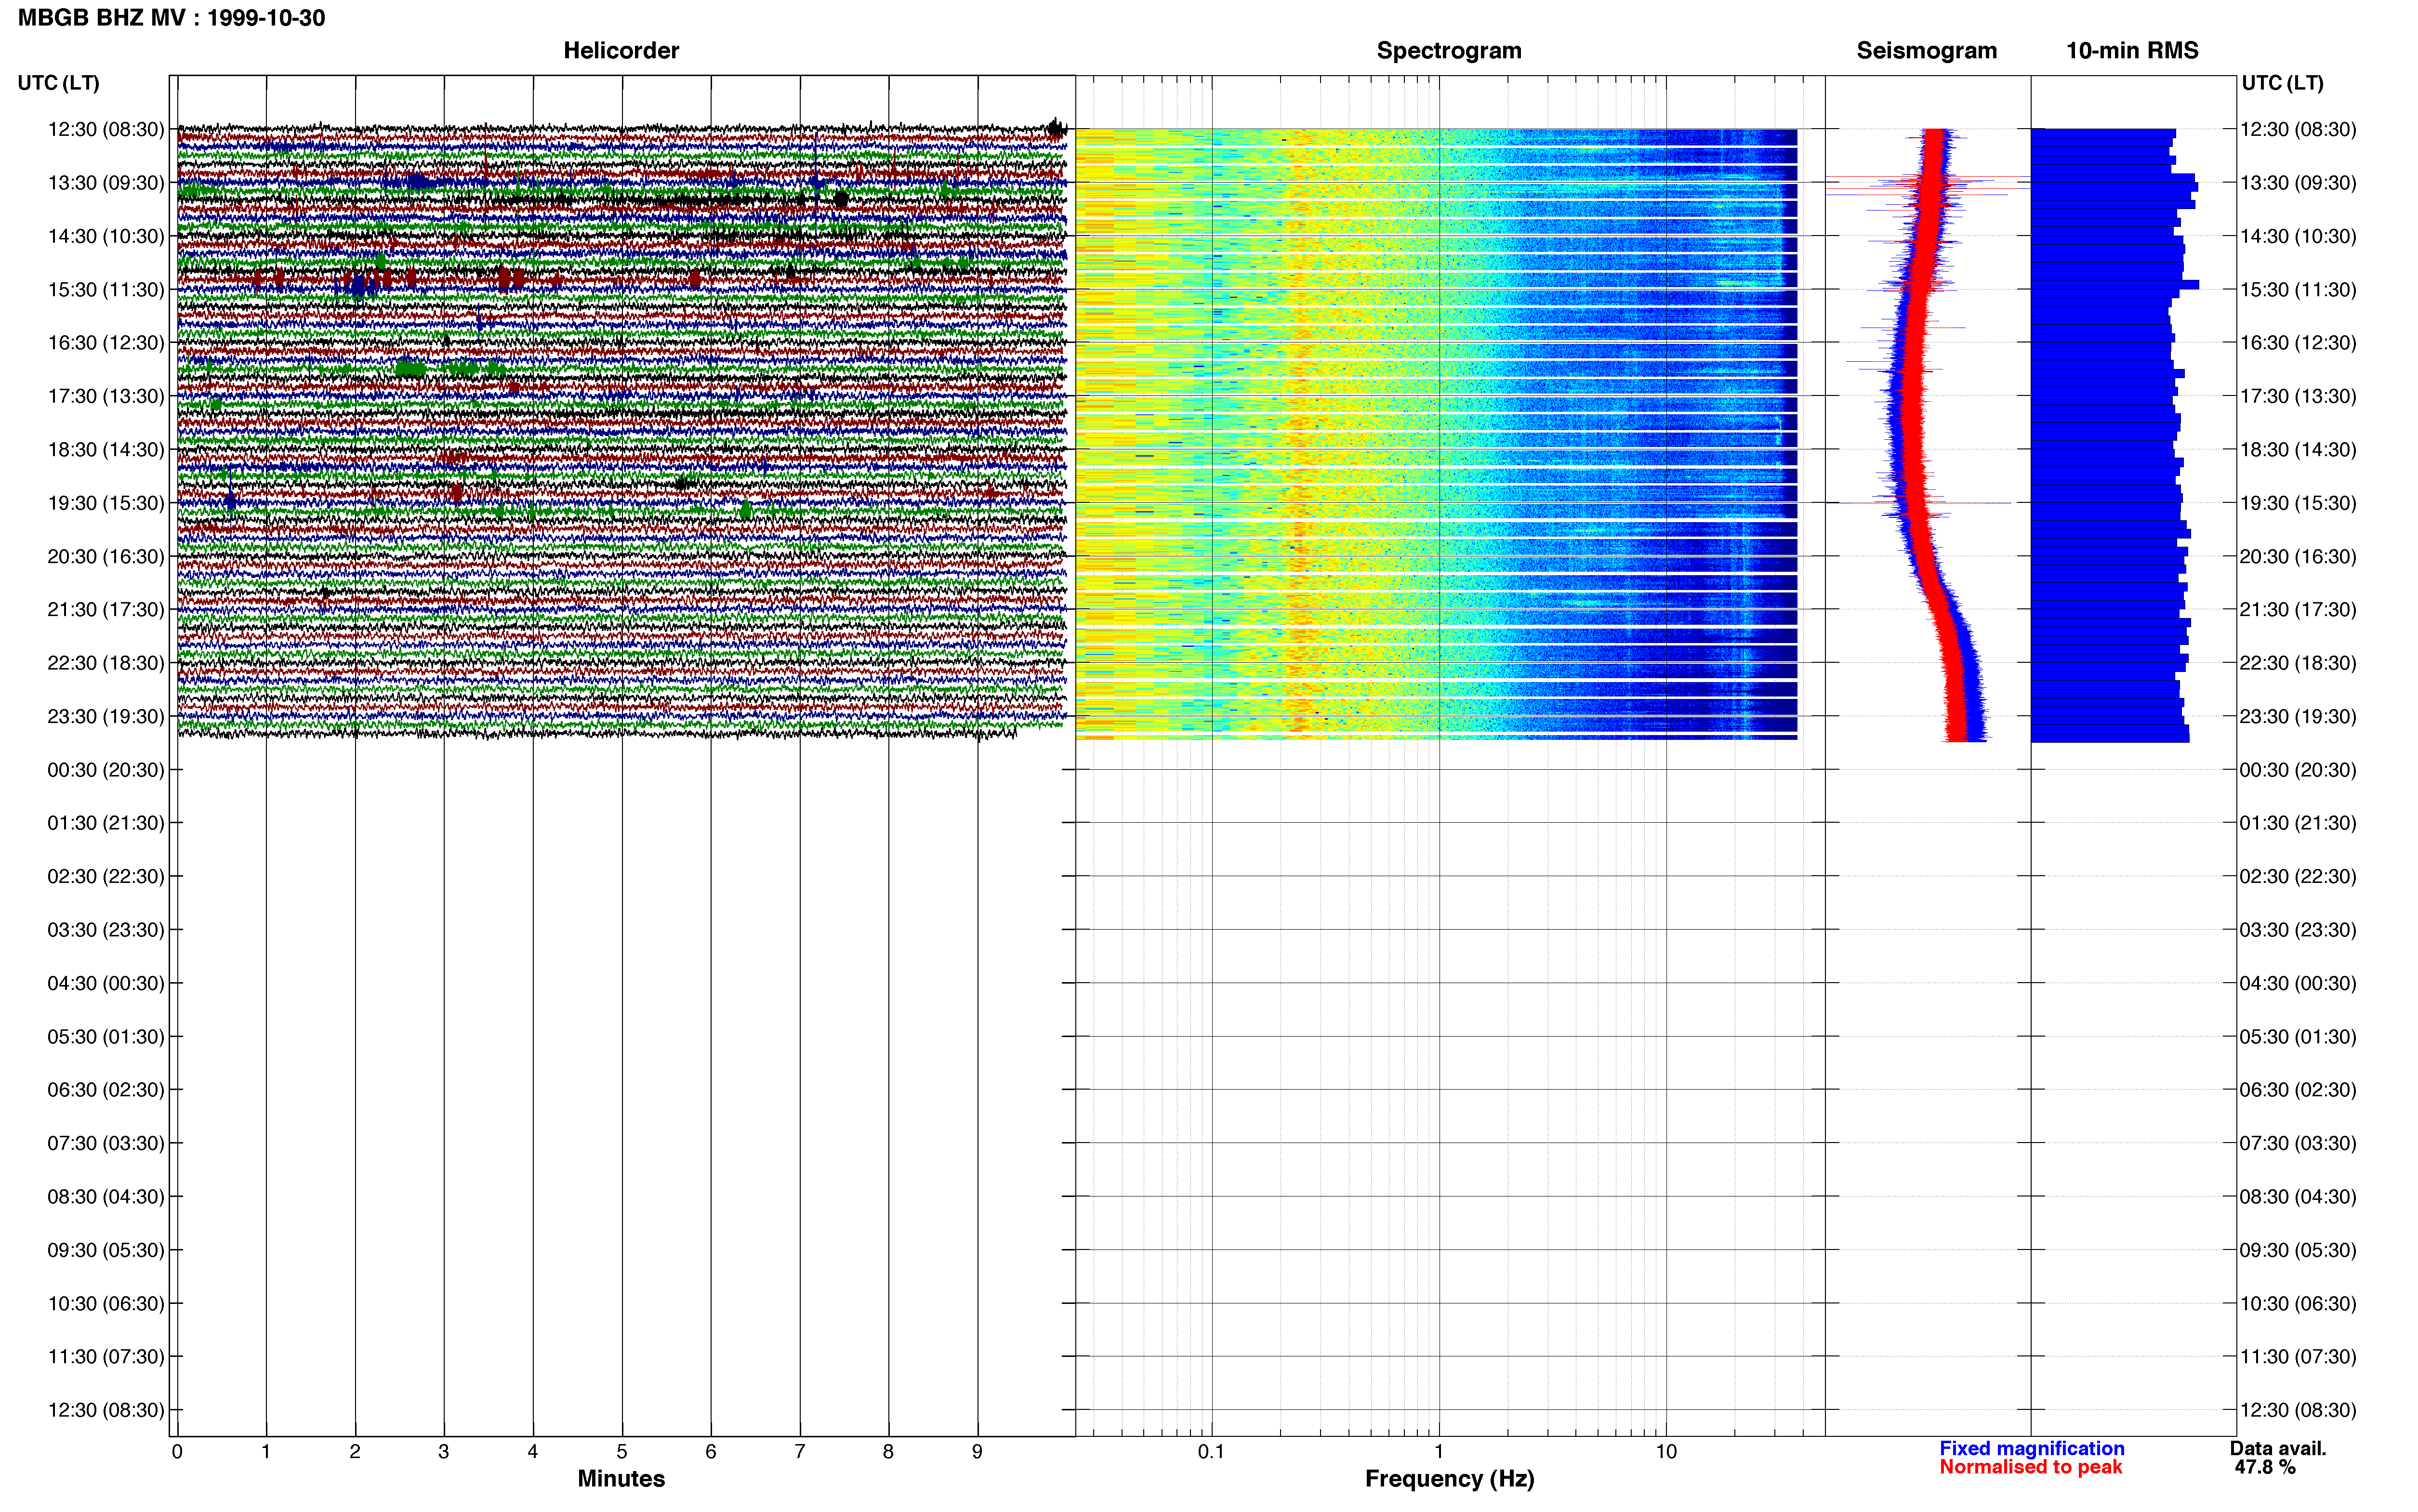Click the 14:30 (10:30) label on the helicorder axis
2418x1512 pixels.
coord(106,236)
